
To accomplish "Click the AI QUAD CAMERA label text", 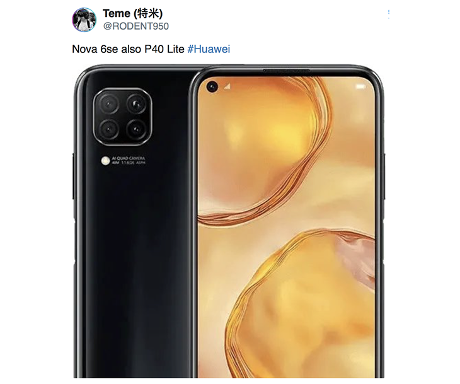I will pos(129,158).
